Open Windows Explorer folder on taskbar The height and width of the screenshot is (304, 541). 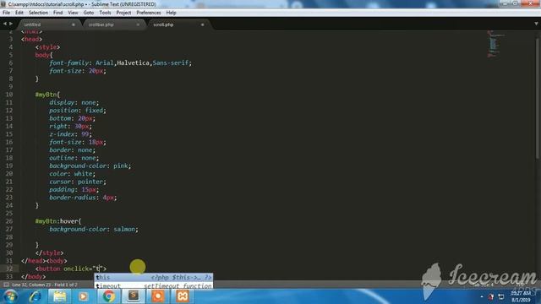tap(59, 296)
